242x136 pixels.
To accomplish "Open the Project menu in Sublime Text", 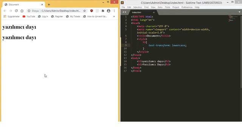I will click(x=175, y=7).
